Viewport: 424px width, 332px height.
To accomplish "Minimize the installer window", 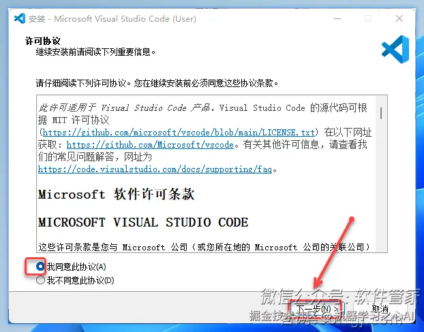I will [337, 18].
